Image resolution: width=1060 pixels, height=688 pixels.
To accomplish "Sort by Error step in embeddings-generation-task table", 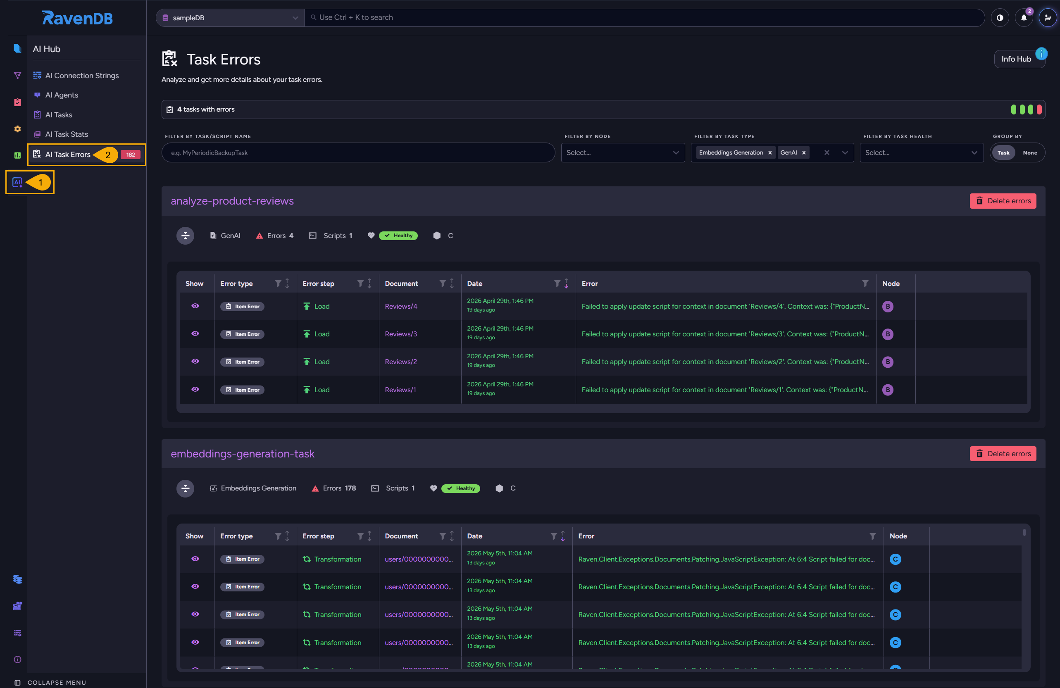I will (x=370, y=536).
